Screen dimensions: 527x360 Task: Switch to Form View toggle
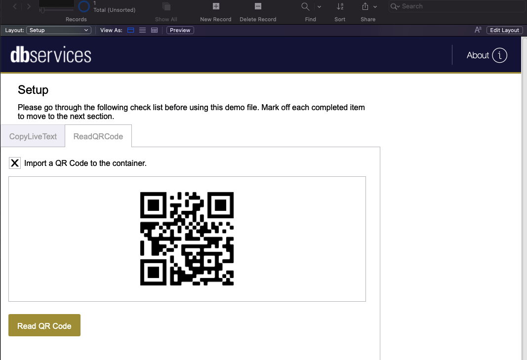coord(130,30)
